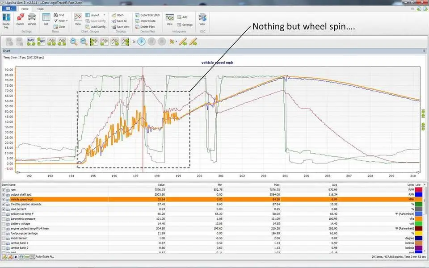Viewport: 429px width, 268px height.
Task: Uncheck throttle position absolute checkbox
Action: pyautogui.click(x=4, y=204)
